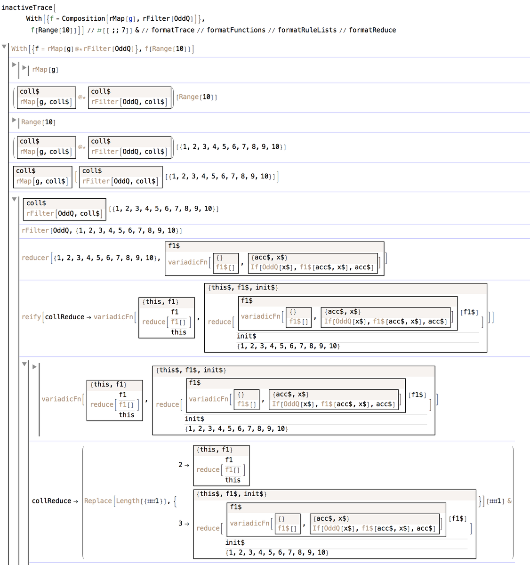Click formatTrace in the input line
Viewport: 530px width, 565px height.
(x=173, y=30)
